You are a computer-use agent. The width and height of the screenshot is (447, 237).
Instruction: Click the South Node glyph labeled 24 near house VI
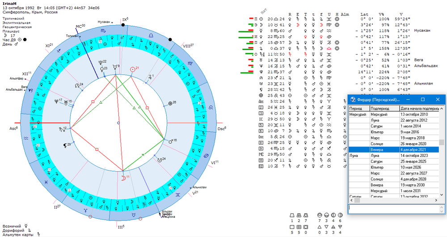tap(160, 160)
